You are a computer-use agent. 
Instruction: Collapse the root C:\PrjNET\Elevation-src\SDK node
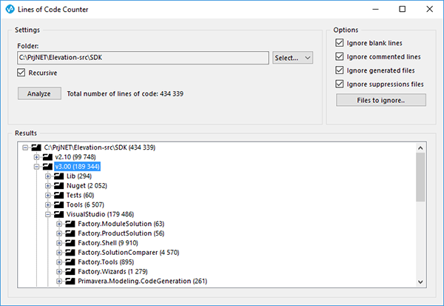[x=25, y=147]
